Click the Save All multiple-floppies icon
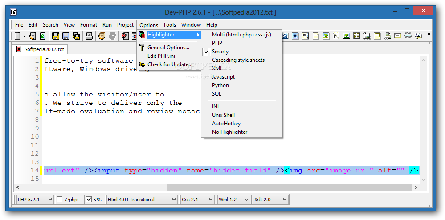445x220 pixels. pyautogui.click(x=76, y=36)
